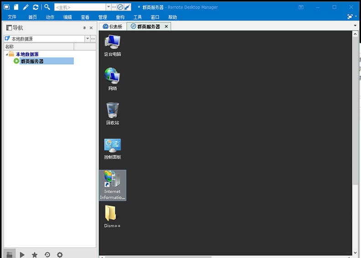Open the 本地数据源 data source dropdown
This screenshot has height=258, width=361.
click(x=88, y=39)
